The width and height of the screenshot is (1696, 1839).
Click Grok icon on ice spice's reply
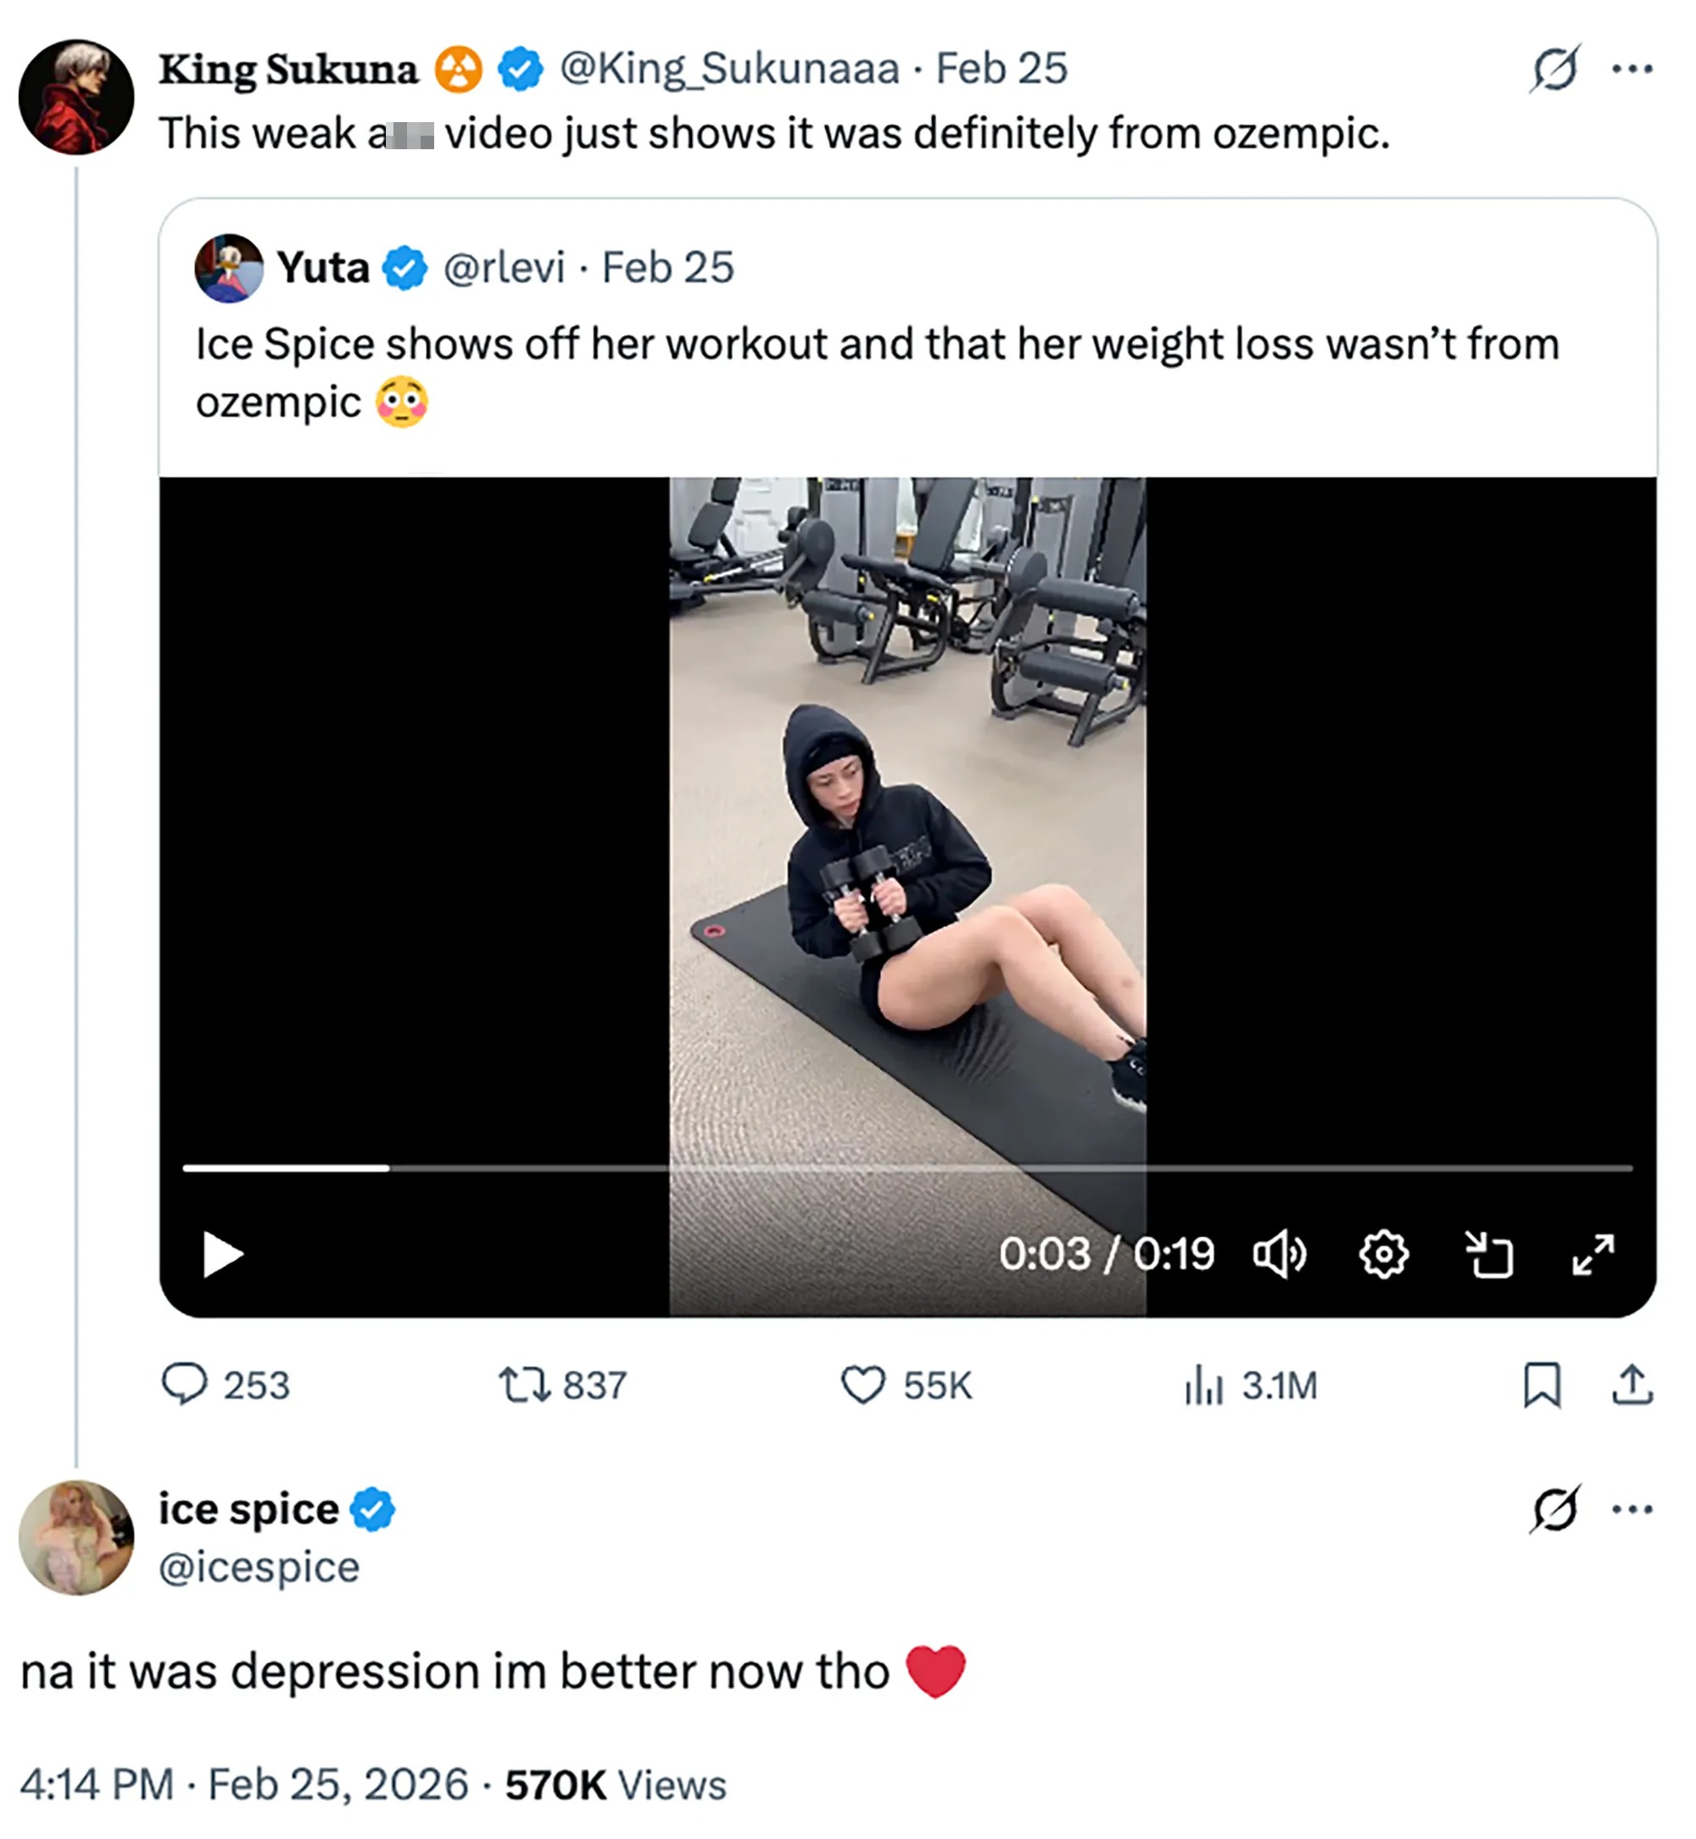click(x=1554, y=1509)
